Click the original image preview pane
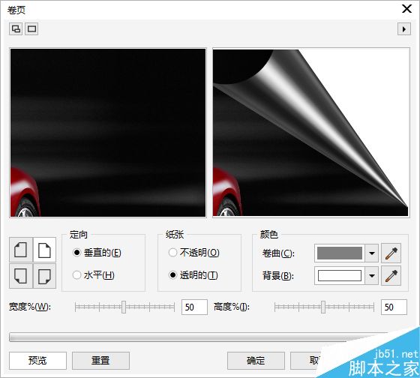This screenshot has width=420, height=378. pyautogui.click(x=108, y=133)
